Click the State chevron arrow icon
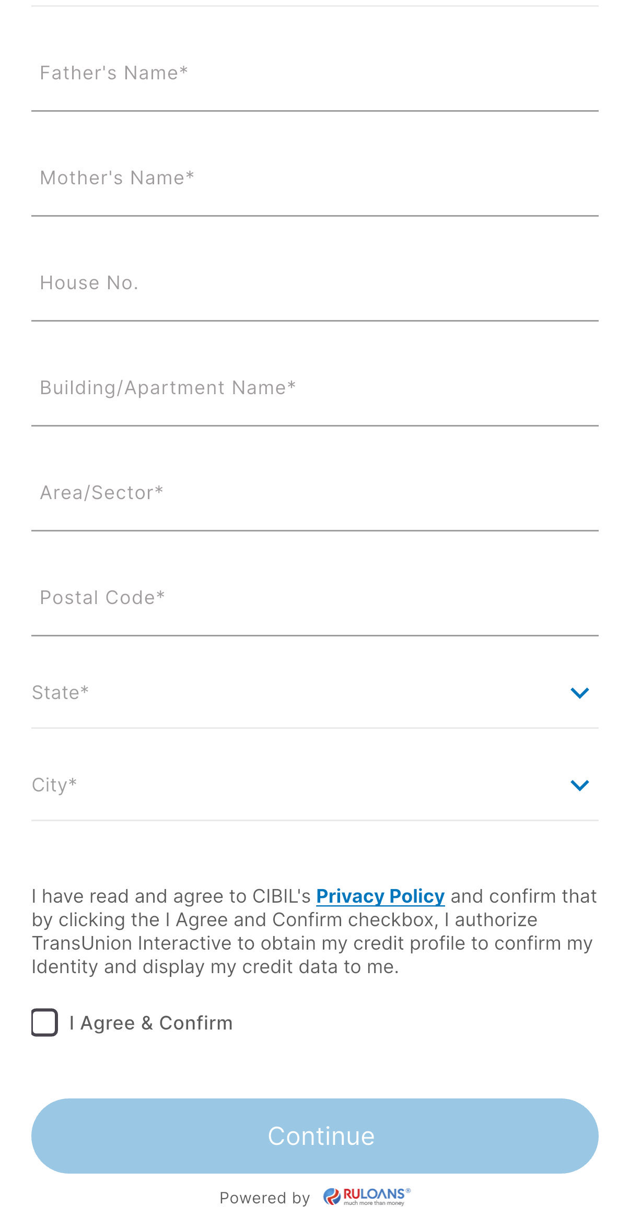This screenshot has height=1230, width=630. [579, 693]
